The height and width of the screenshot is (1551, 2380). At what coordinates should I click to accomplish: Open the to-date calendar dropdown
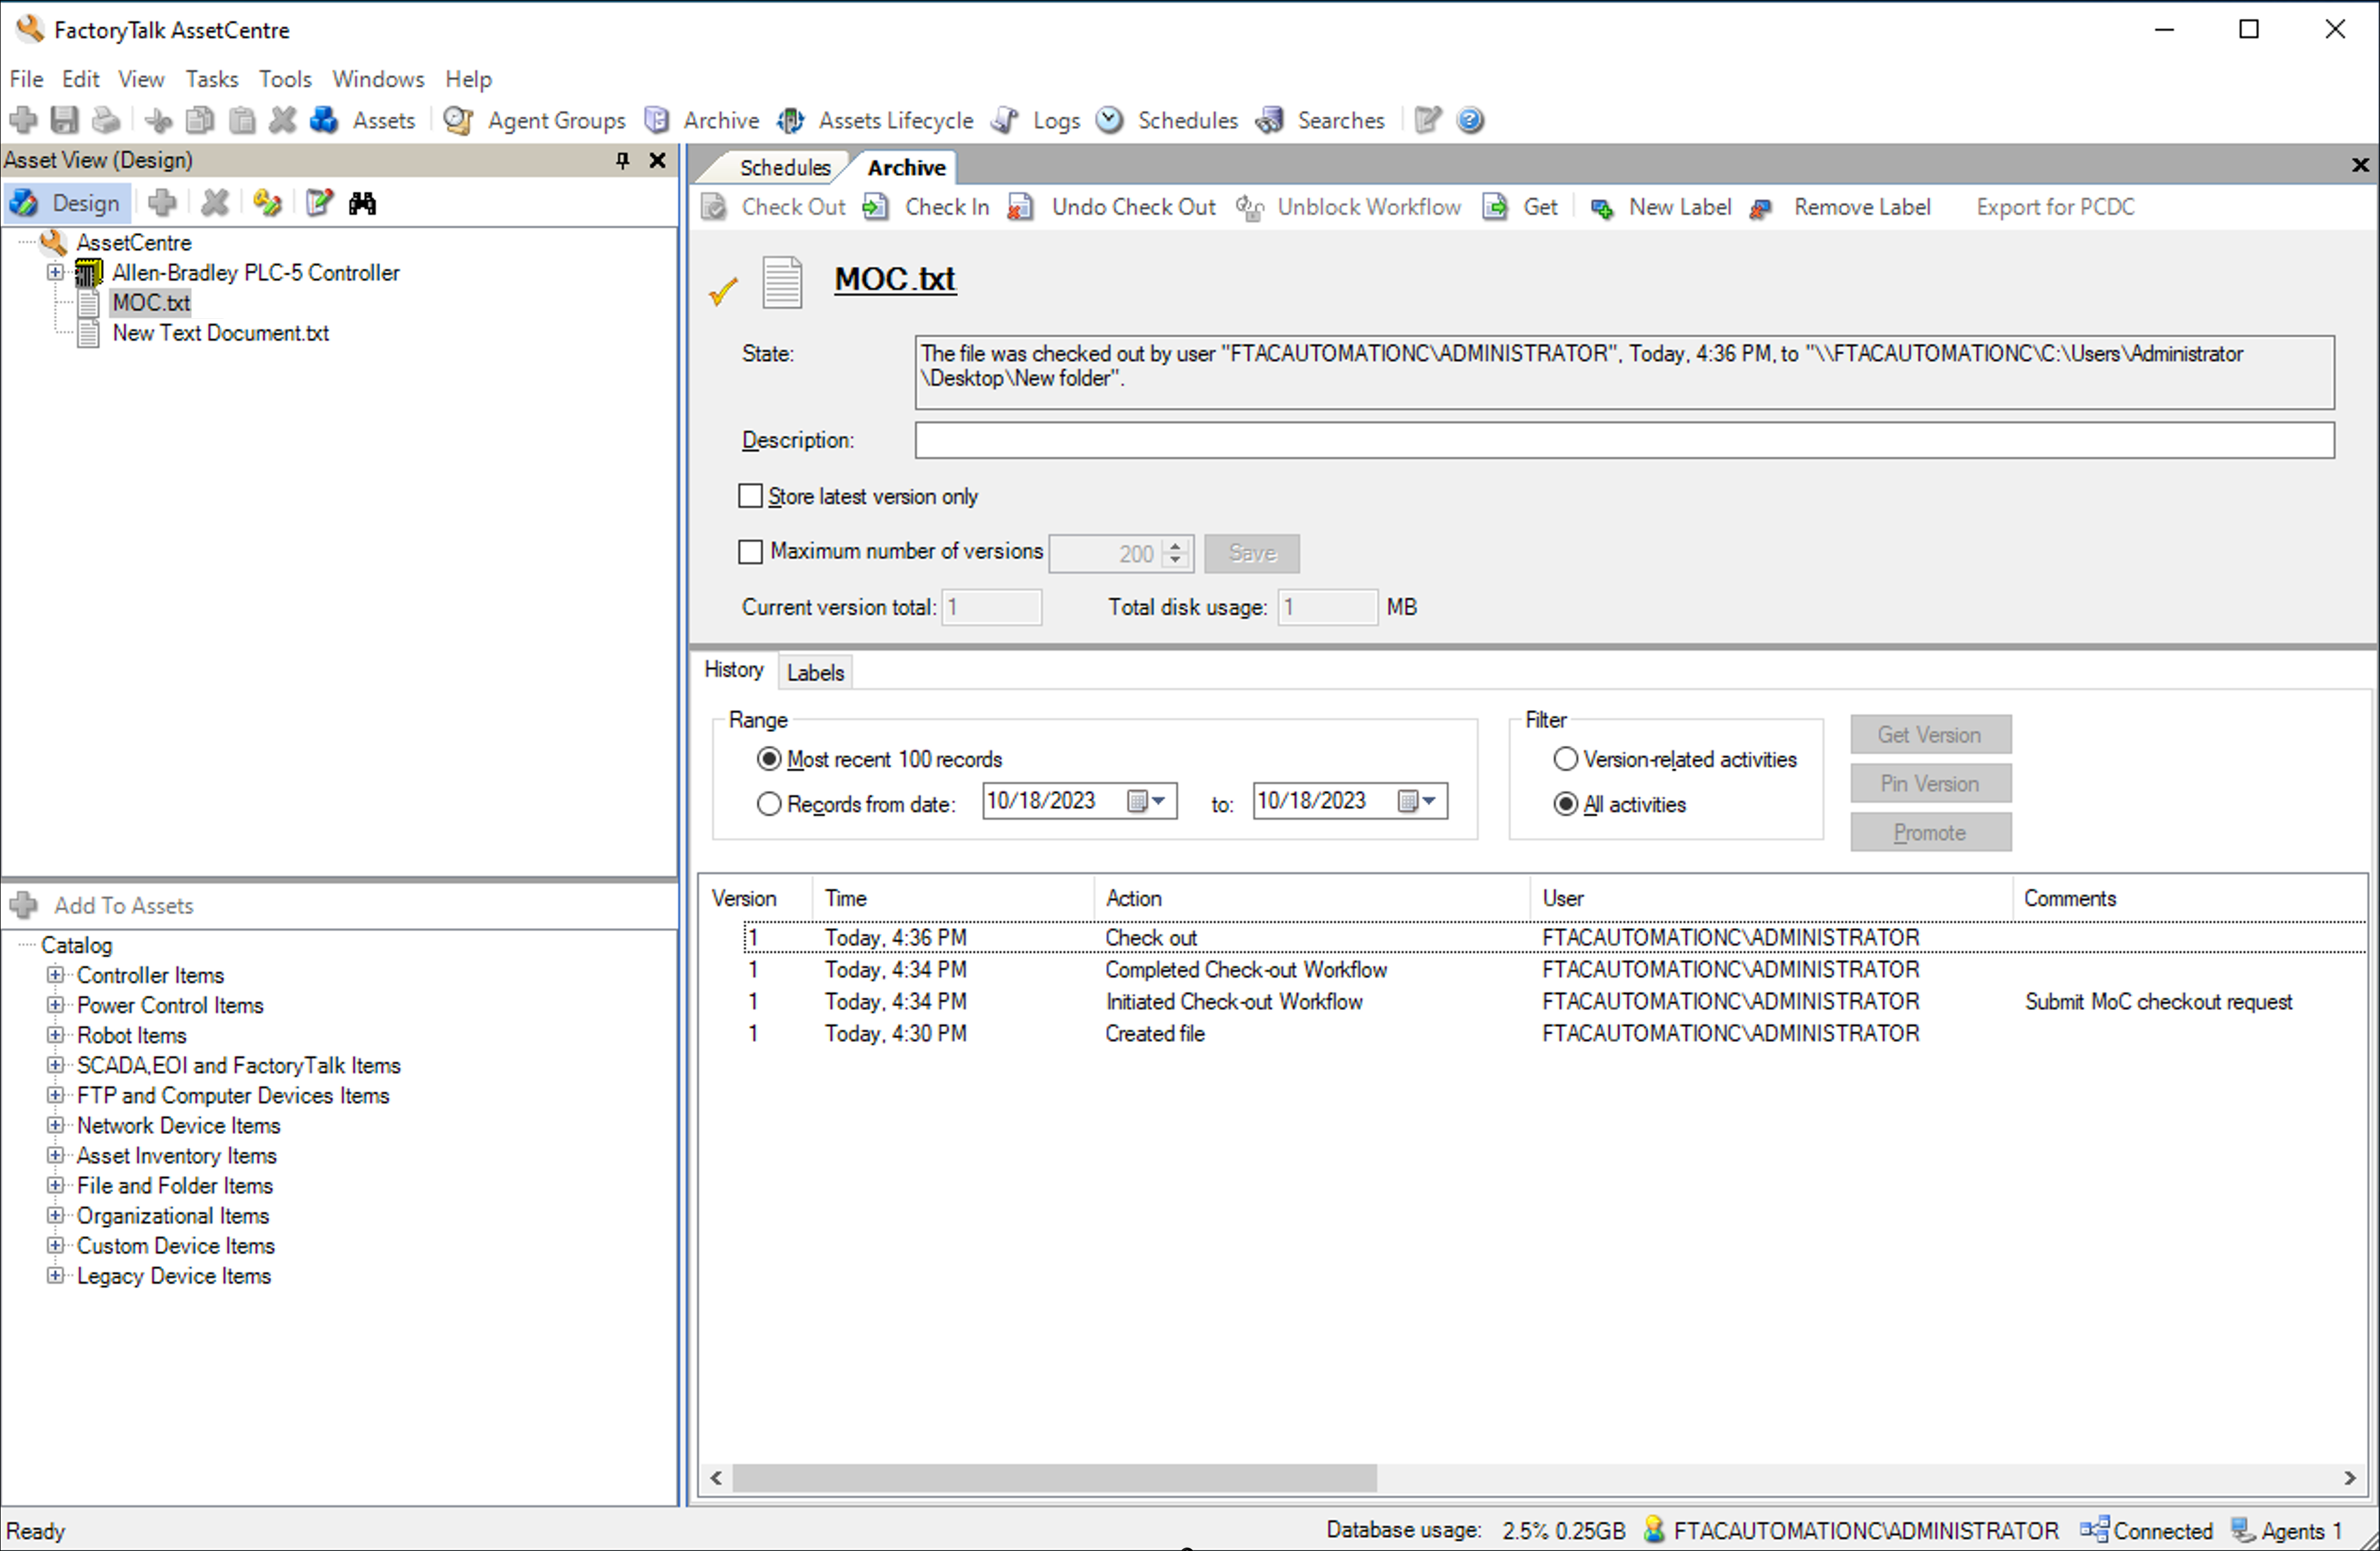pos(1418,801)
